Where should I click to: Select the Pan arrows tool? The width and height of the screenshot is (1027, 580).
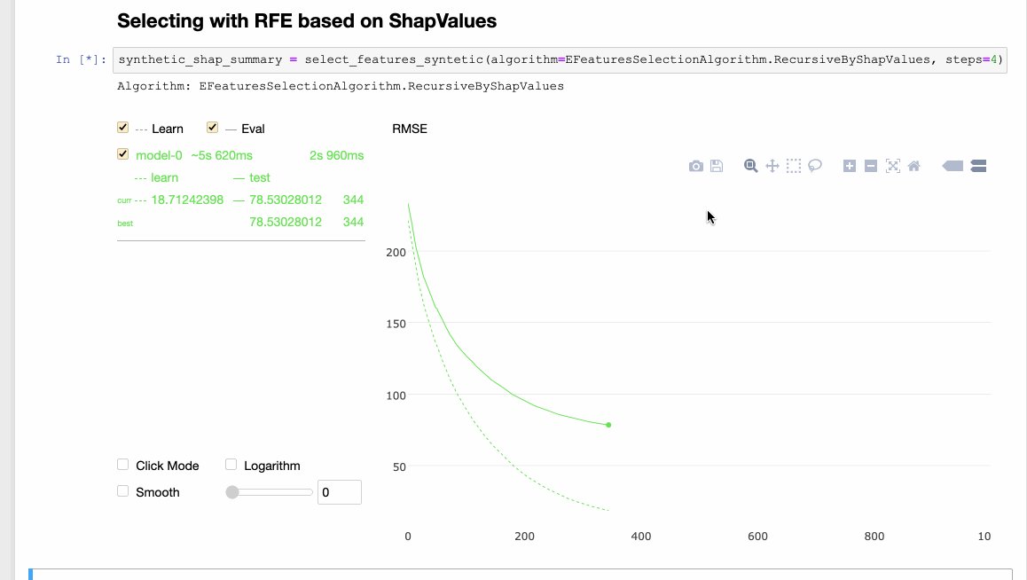pyautogui.click(x=772, y=166)
